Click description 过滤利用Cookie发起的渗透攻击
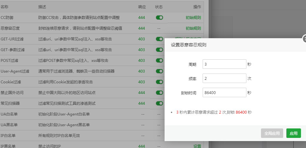The image size is (306, 148). [66, 82]
